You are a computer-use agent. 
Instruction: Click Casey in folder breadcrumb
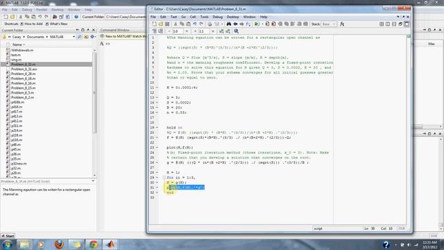coord(17,37)
